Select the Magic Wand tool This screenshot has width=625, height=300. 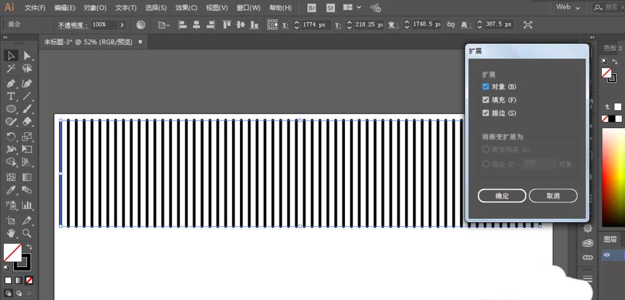11,69
